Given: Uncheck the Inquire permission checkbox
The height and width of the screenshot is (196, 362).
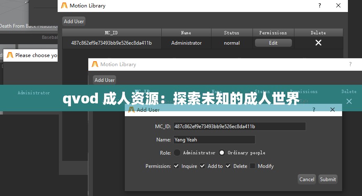Looking at the screenshot, I should (177, 166).
